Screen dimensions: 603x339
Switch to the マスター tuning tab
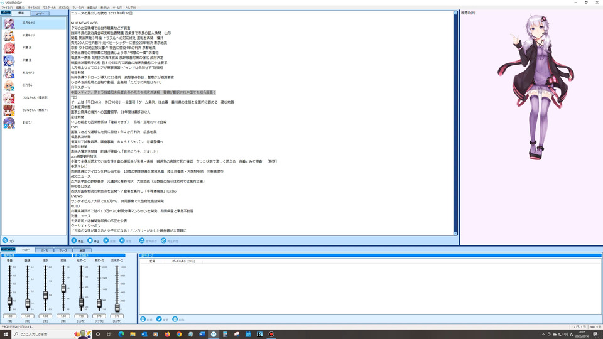(25, 250)
